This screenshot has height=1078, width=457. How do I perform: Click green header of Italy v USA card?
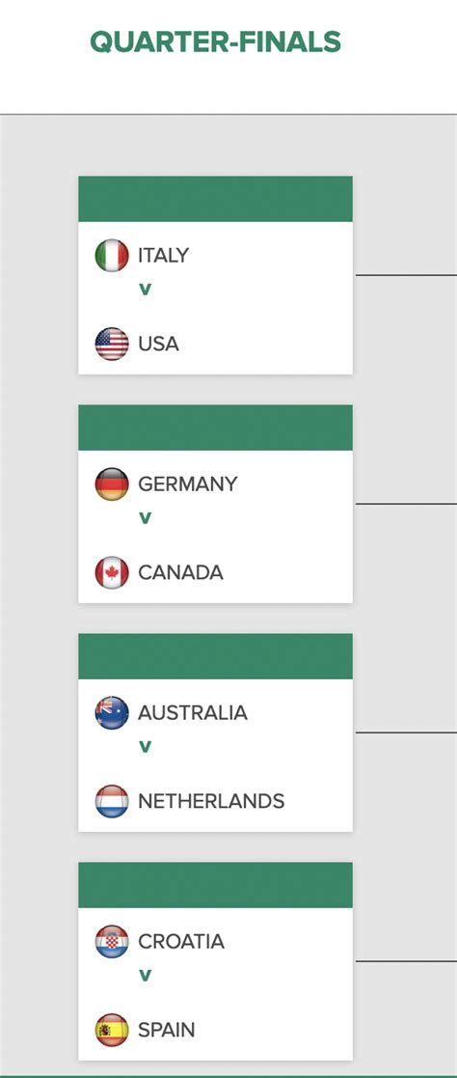click(215, 199)
